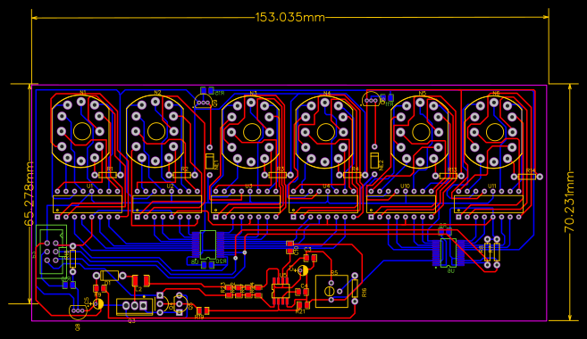587x339 pixels.
Task: Pick resistor R1 near tube N1
Action: [x=108, y=175]
